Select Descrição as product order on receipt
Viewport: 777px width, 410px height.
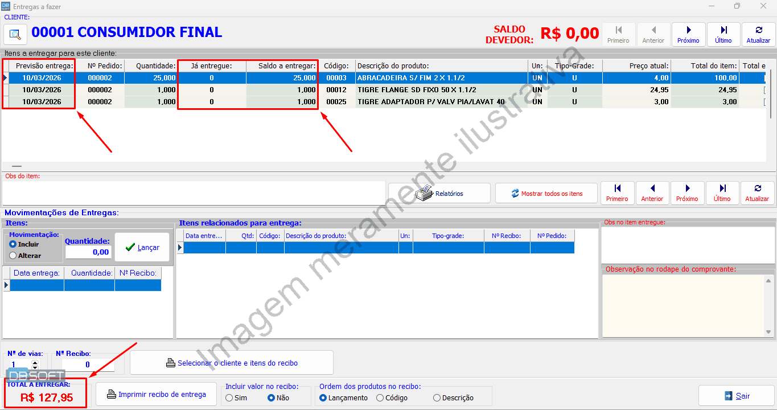click(x=436, y=397)
